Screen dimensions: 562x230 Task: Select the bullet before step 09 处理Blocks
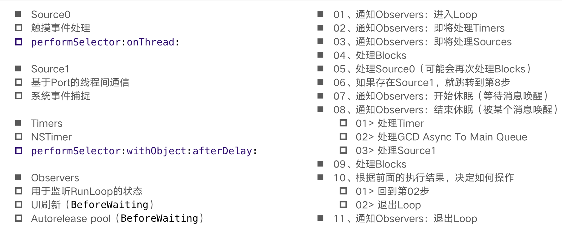coord(321,164)
